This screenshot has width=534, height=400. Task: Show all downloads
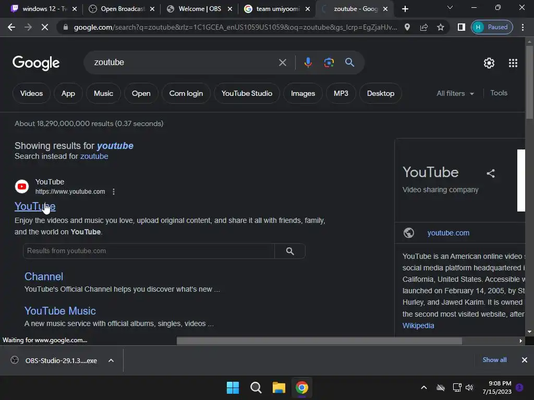[494, 360]
